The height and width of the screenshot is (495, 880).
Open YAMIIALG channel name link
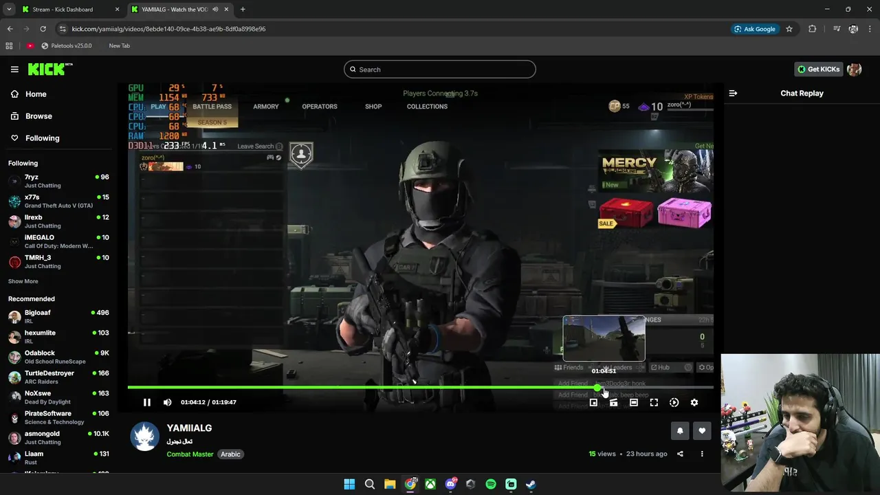[189, 428]
